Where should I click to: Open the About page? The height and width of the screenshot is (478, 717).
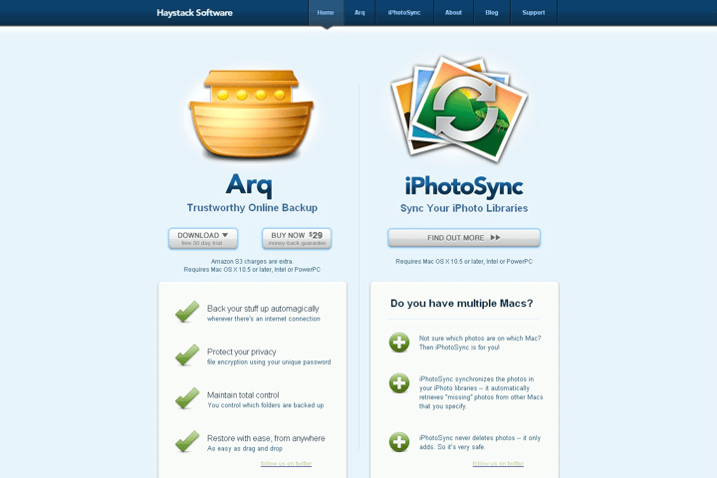pos(454,13)
